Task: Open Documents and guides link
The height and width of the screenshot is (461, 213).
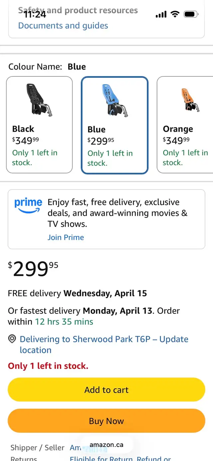Action: tap(63, 26)
